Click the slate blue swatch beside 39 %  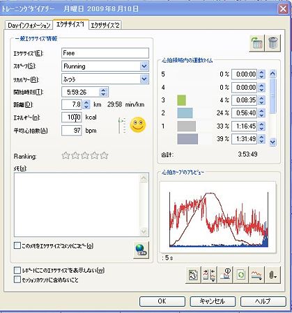(x=187, y=139)
